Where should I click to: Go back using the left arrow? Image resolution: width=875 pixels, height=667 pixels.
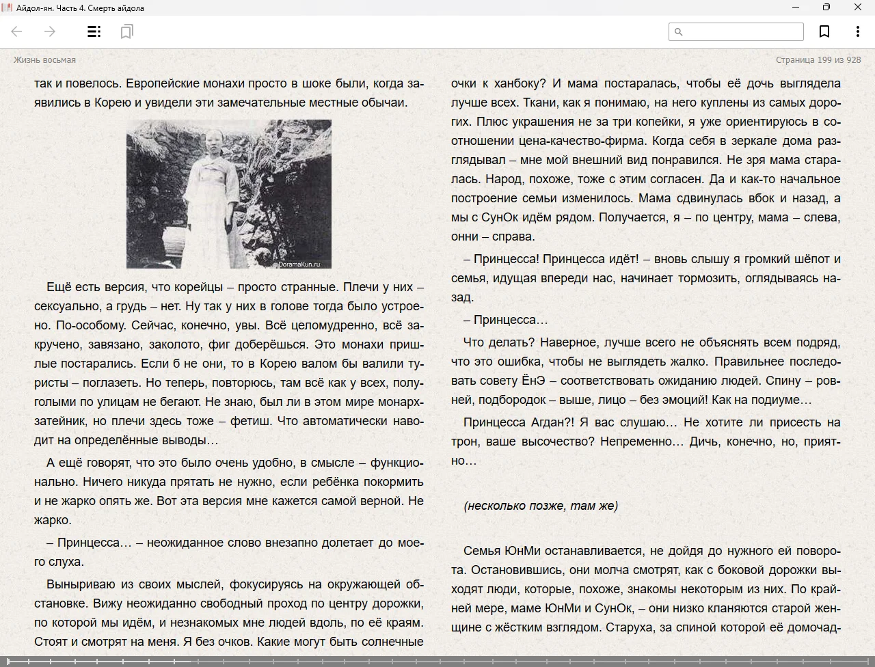(17, 31)
